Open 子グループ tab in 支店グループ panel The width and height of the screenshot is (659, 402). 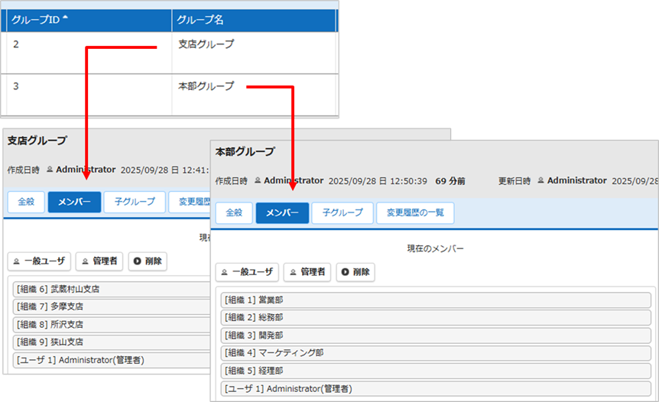[135, 202]
